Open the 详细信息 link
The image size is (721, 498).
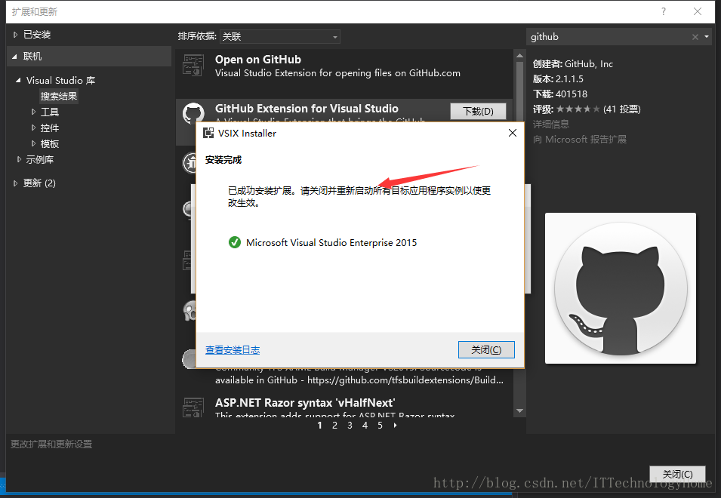tap(551, 124)
